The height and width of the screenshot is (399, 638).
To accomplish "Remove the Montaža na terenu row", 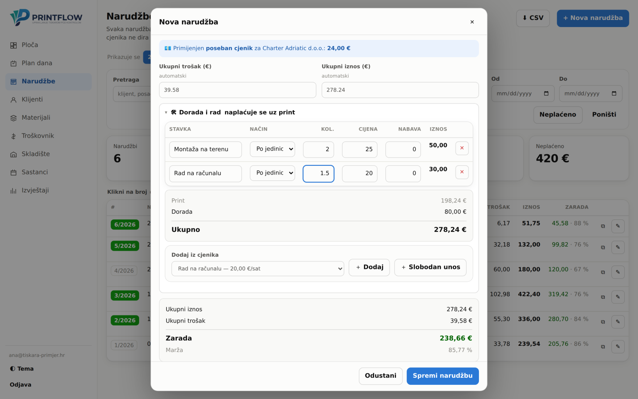I will [462, 148].
